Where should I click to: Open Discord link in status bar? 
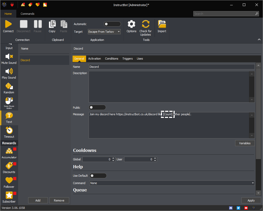click(231, 208)
